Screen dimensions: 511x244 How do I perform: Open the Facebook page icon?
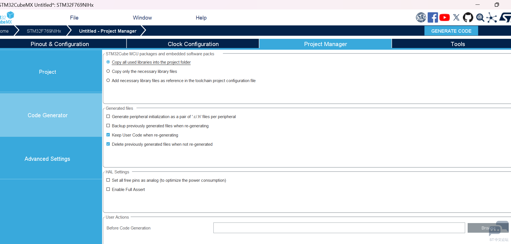pyautogui.click(x=433, y=18)
